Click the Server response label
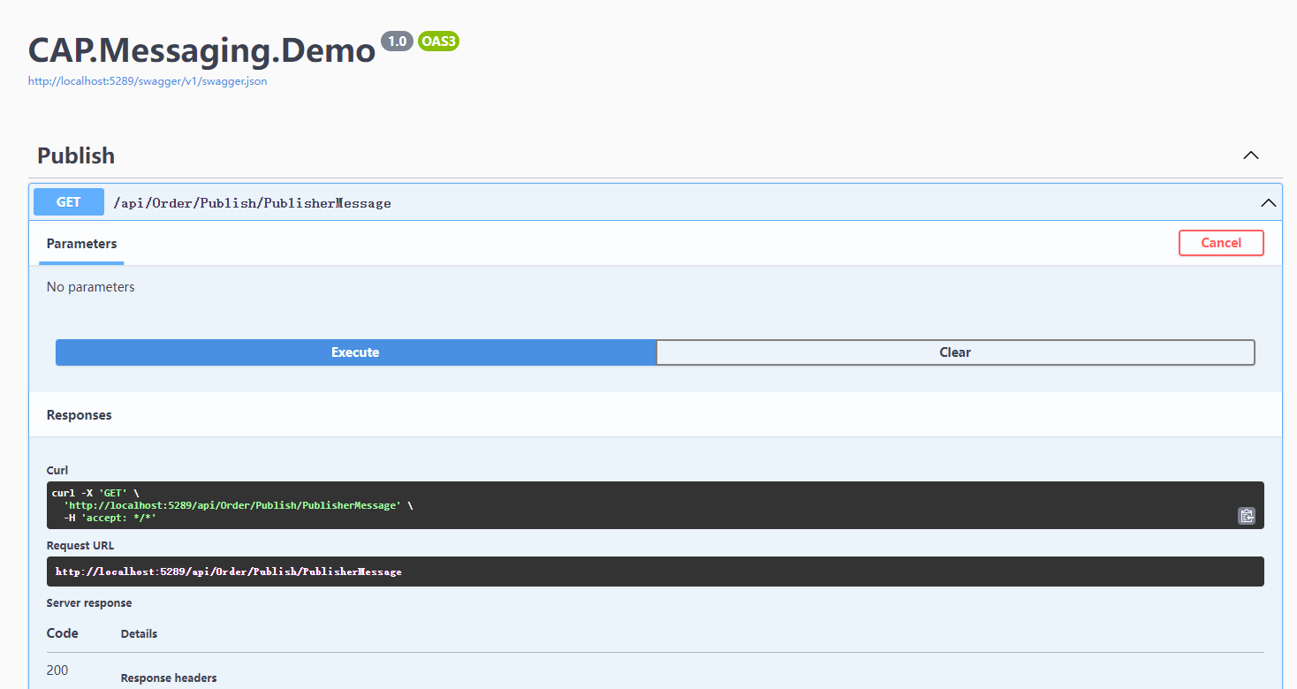 click(89, 603)
